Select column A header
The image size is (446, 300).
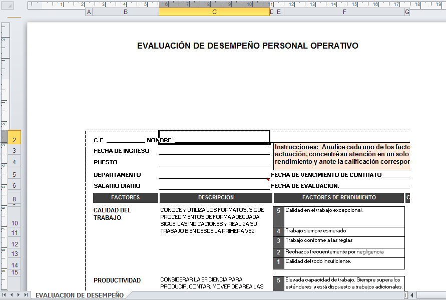[89, 12]
